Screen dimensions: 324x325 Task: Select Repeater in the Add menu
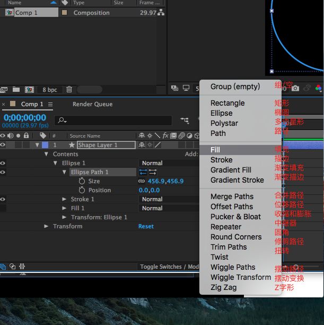pos(241,227)
